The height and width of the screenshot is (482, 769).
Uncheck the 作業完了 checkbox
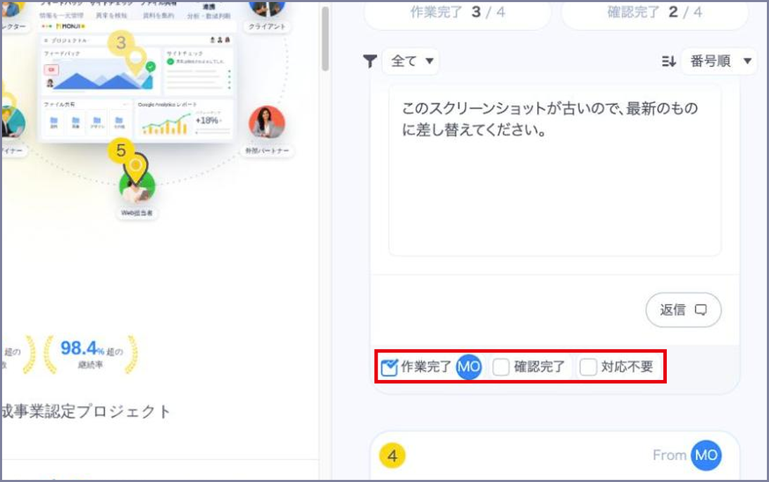(389, 367)
